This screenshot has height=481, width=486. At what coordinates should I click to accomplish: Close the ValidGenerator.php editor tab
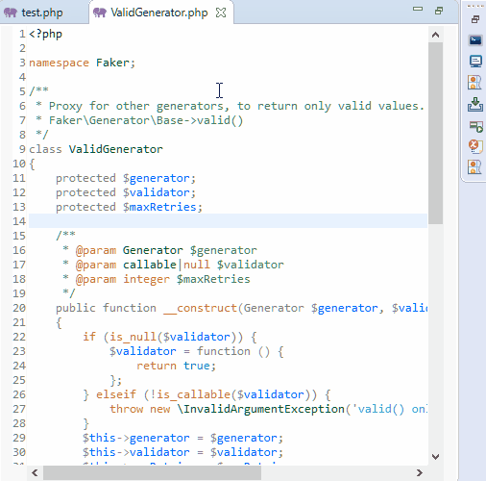(x=221, y=13)
